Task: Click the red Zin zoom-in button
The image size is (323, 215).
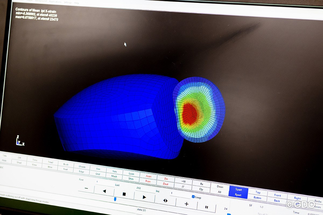Action: [166, 179]
